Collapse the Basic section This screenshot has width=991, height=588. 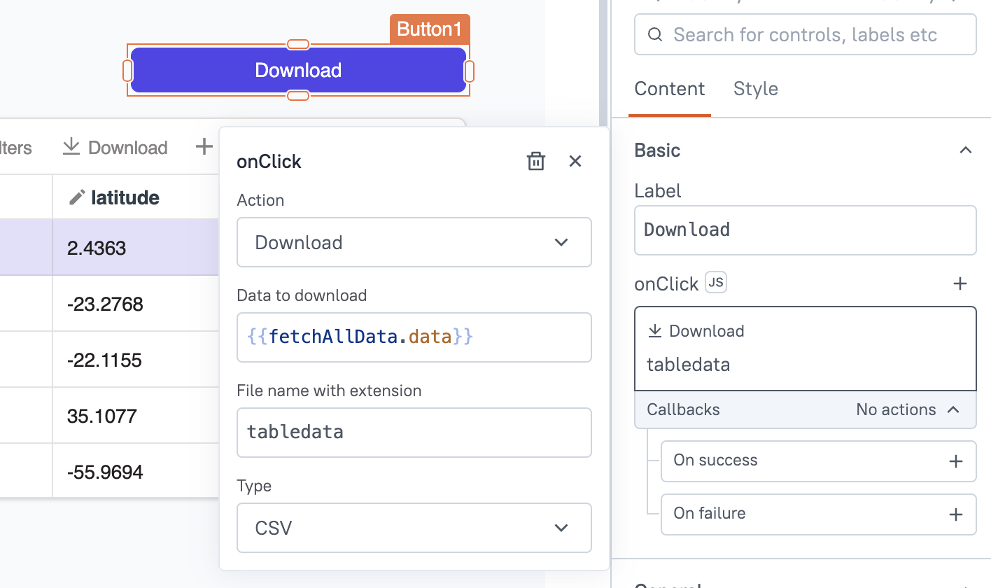point(965,150)
